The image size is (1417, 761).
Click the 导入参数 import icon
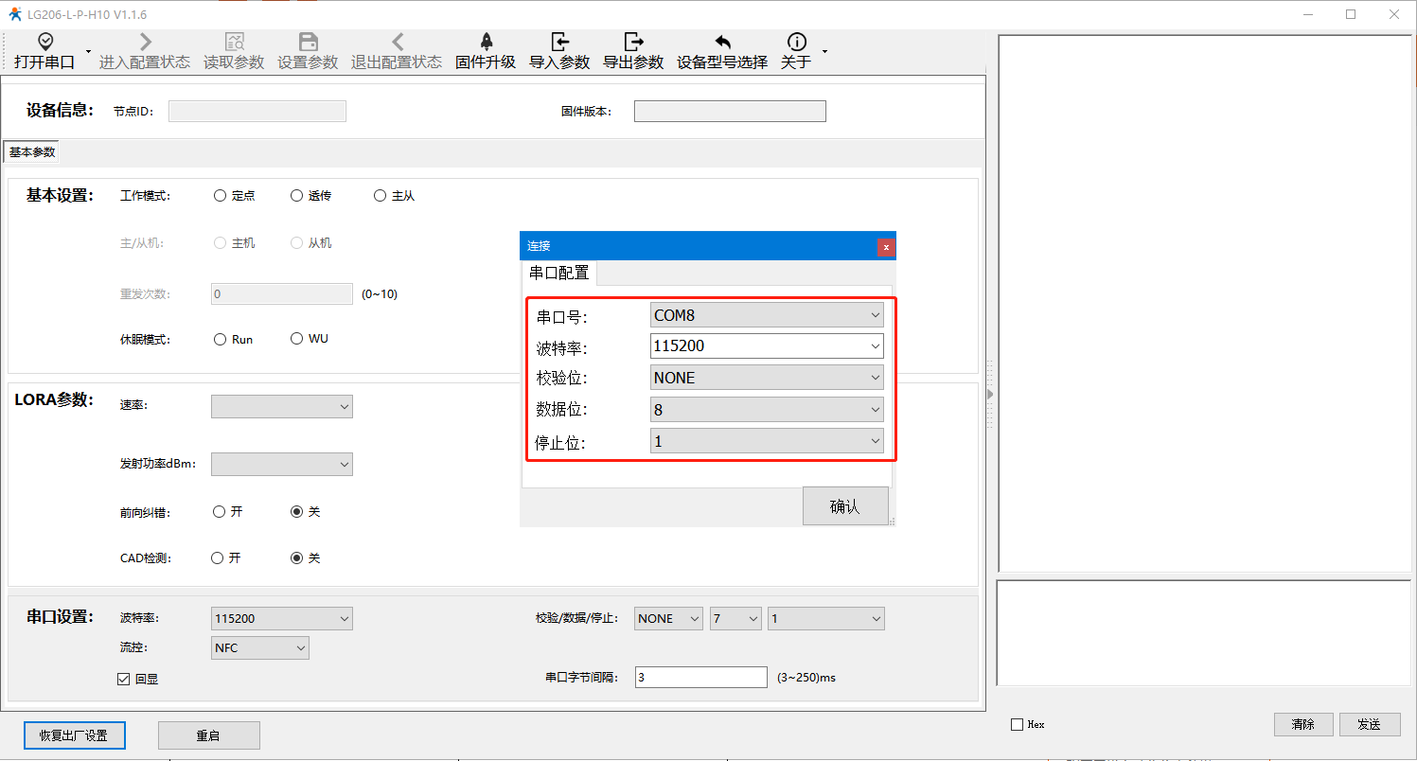(x=559, y=42)
